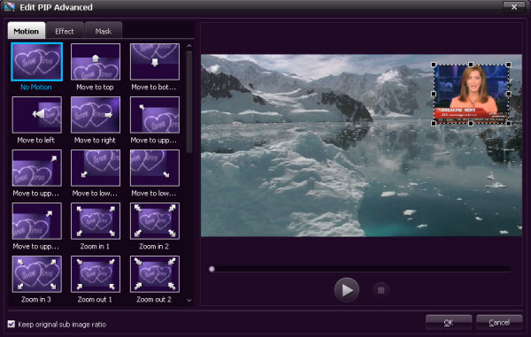Switch to the Effect tab

click(x=65, y=31)
